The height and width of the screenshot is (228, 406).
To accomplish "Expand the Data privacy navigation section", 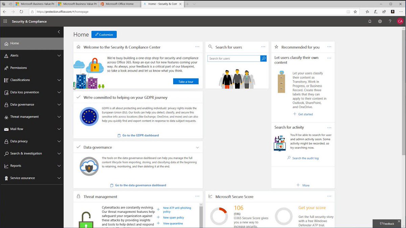I will coord(59,141).
